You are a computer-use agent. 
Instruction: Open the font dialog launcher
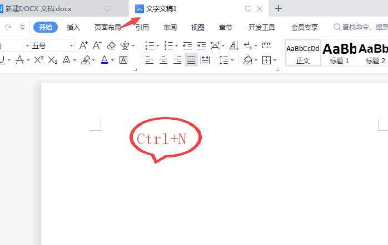point(135,70)
